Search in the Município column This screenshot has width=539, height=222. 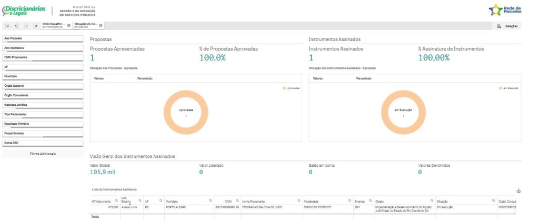211,200
